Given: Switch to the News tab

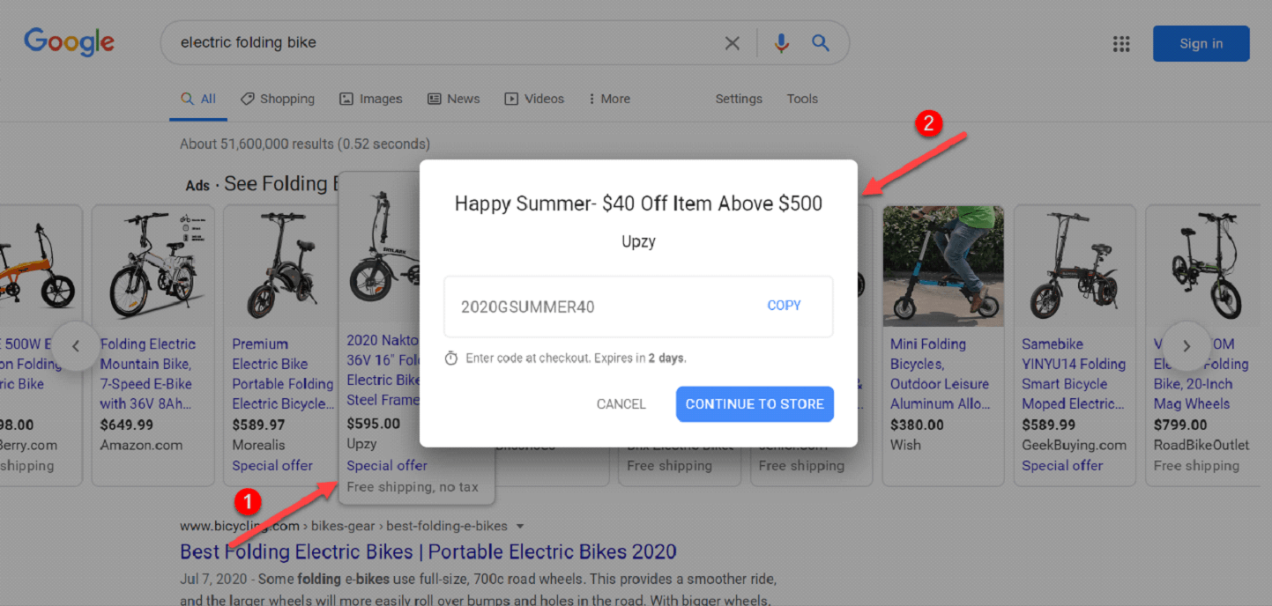Looking at the screenshot, I should point(454,99).
